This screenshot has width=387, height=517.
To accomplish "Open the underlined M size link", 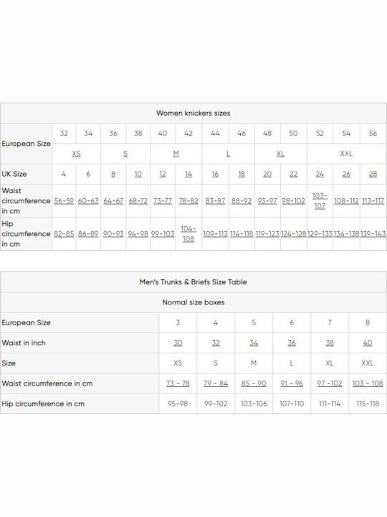I will [176, 154].
